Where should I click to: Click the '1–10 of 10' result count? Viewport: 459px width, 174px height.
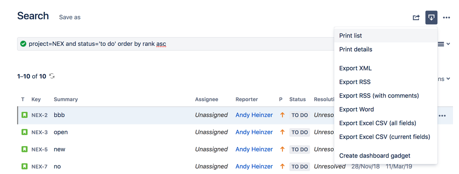(x=32, y=76)
